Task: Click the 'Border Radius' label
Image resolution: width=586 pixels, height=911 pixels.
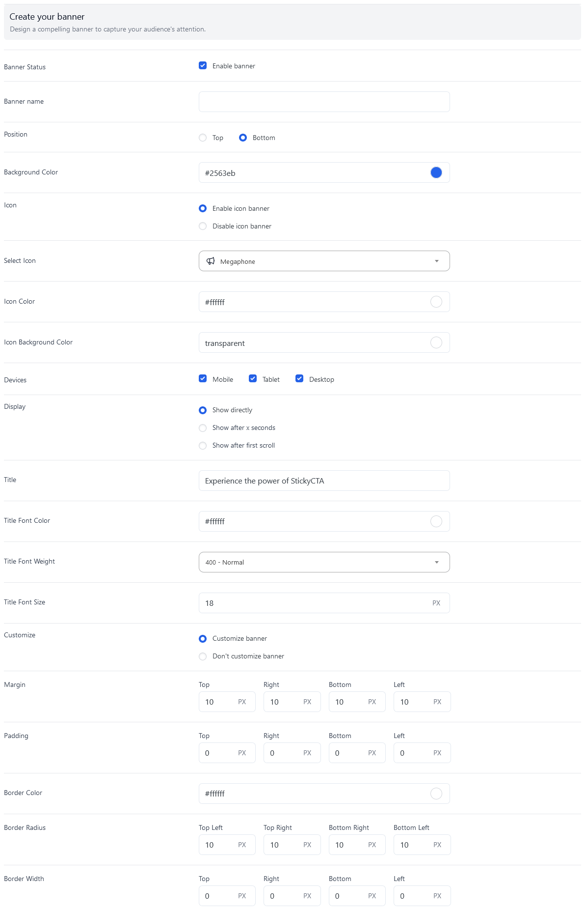Action: click(25, 827)
